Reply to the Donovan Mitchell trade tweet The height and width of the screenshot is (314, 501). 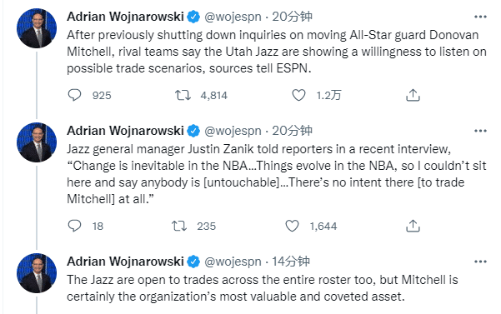(x=75, y=95)
